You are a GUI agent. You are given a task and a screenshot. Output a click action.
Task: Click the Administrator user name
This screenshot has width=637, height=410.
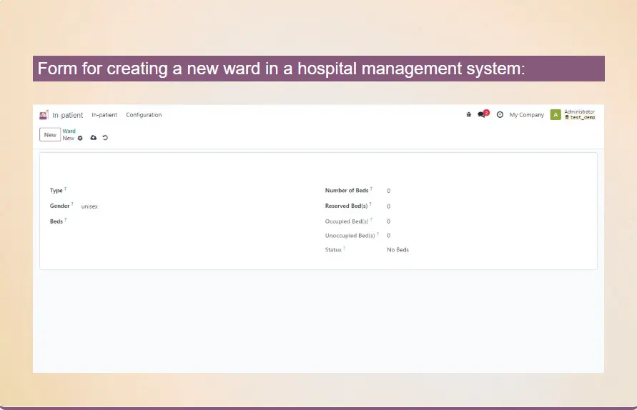(x=579, y=112)
